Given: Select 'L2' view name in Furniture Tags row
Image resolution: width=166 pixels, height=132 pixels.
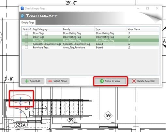Looking at the screenshot, I should pos(129,48).
